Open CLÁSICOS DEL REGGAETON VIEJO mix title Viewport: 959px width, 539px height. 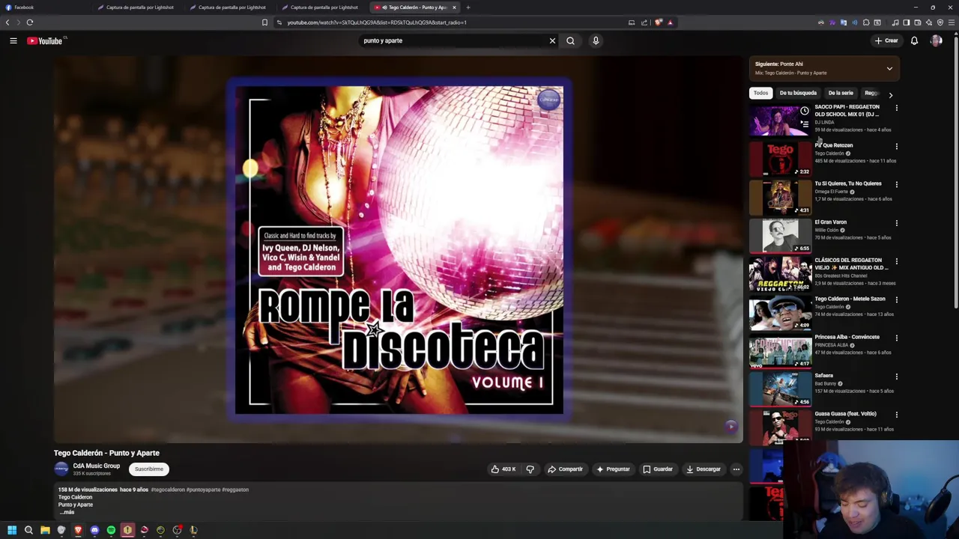point(851,264)
